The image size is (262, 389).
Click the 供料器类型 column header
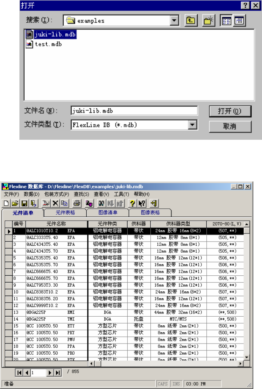178,224
